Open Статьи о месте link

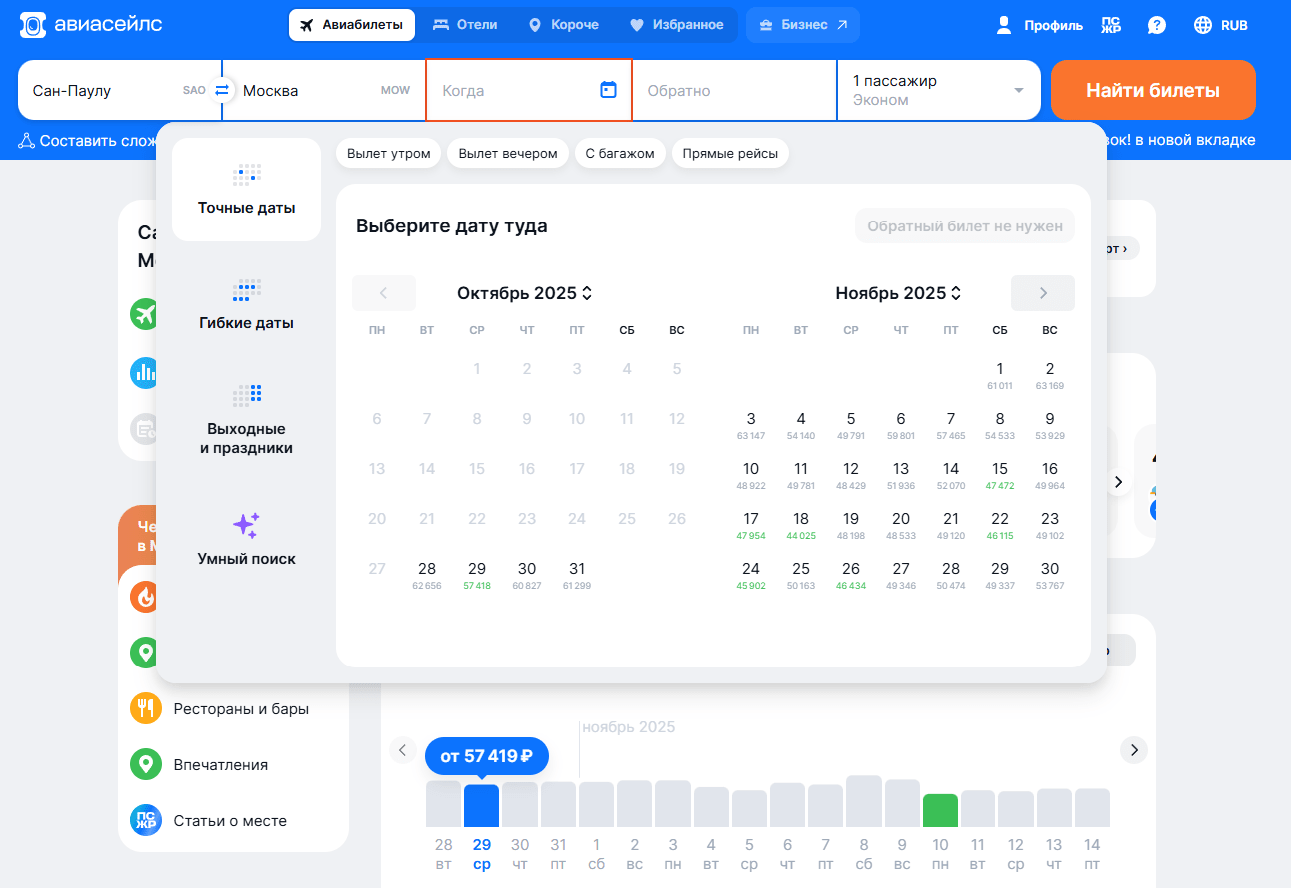click(x=230, y=821)
